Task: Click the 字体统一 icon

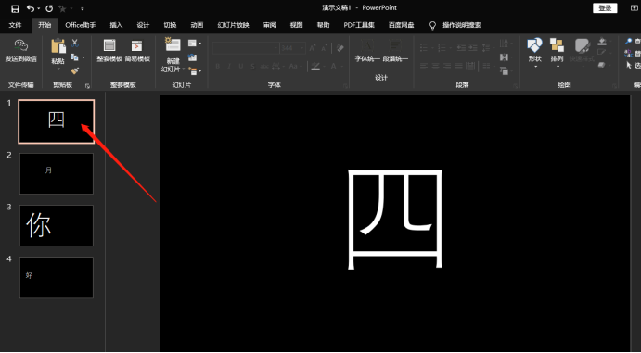Action: tap(367, 45)
